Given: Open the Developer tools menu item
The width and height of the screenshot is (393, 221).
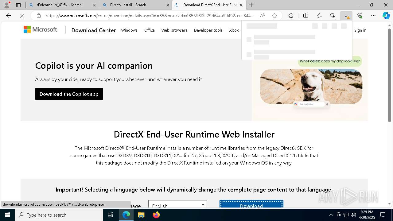Looking at the screenshot, I should click(208, 30).
